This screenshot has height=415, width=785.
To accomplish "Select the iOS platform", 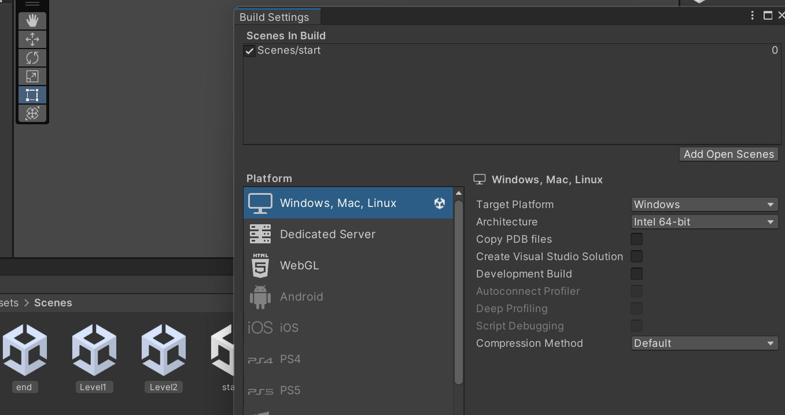I will click(x=348, y=328).
